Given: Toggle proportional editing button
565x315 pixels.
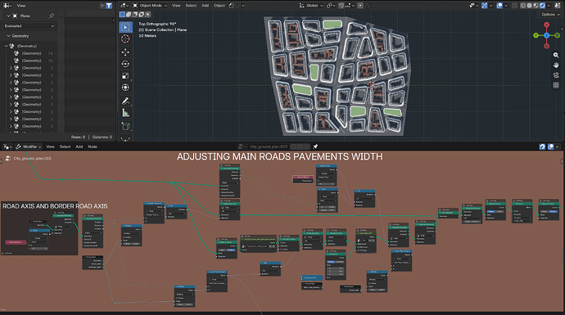Looking at the screenshot, I should 360,6.
